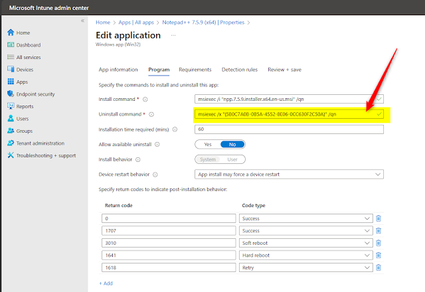Click Microsoft Intune admin center title
The width and height of the screenshot is (425, 292).
tap(48, 8)
